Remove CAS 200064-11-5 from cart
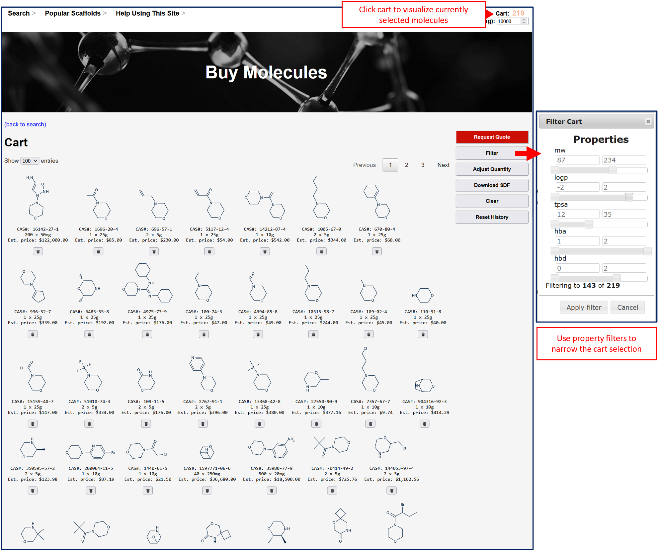The image size is (659, 553). (x=91, y=490)
